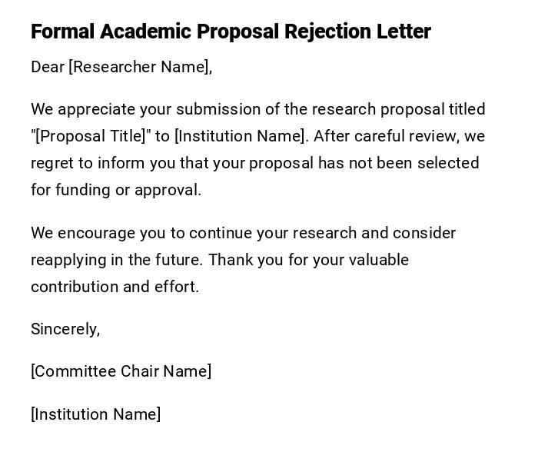Image resolution: width=538 pixels, height=462 pixels.
Task: Click the title "Formal Academic Proposal Rejection Letter"
Action: 231,32
